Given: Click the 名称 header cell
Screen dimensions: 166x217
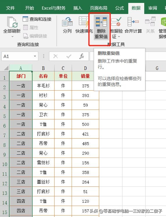Looking at the screenshot, I should click(43, 76).
